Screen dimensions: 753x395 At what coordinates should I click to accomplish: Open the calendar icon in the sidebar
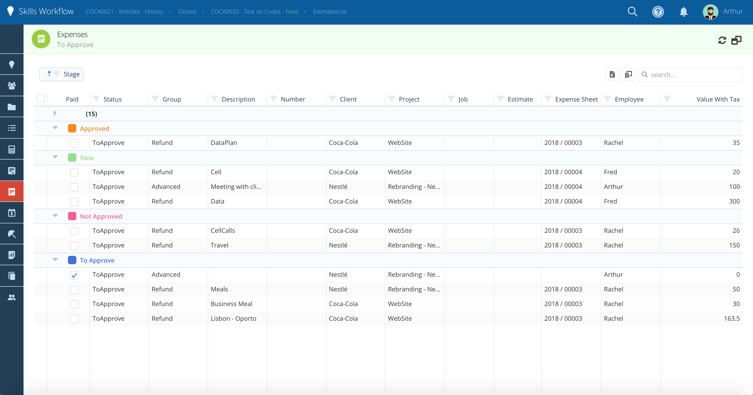coord(12,213)
